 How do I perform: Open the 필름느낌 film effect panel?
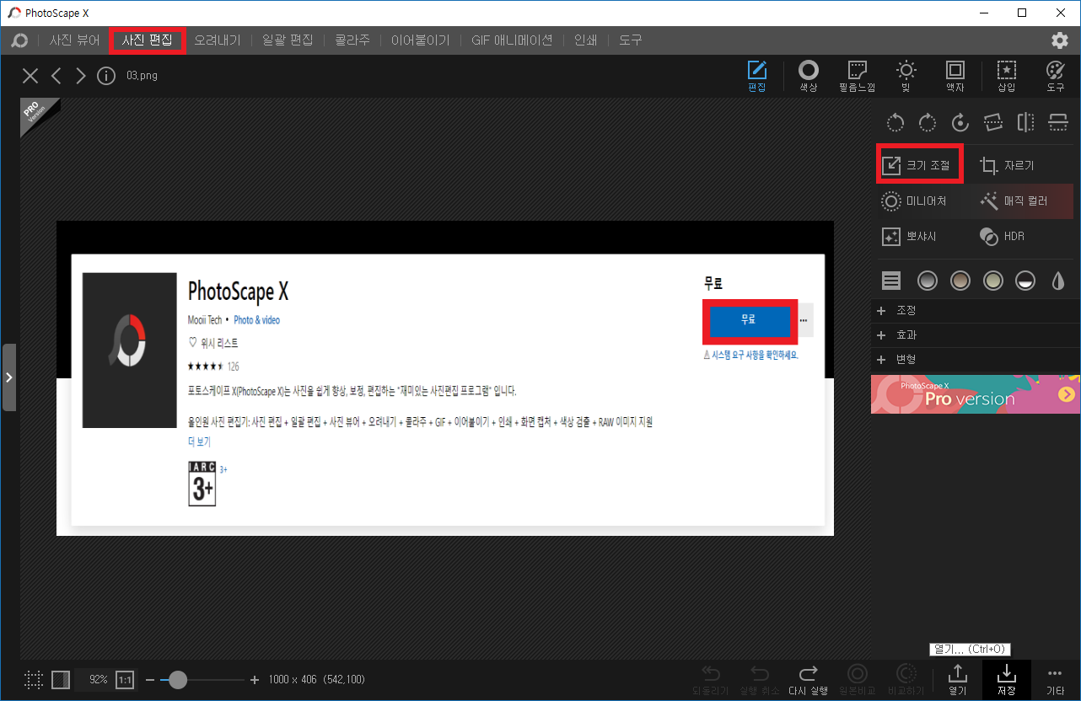click(857, 76)
